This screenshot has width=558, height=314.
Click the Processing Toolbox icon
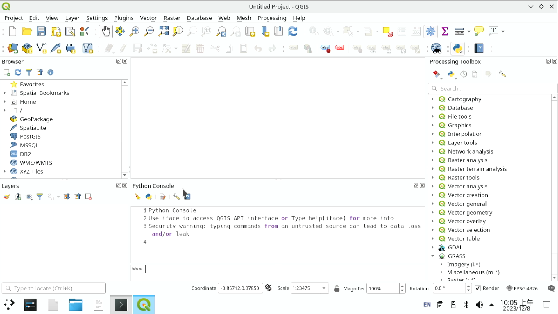pos(430,31)
